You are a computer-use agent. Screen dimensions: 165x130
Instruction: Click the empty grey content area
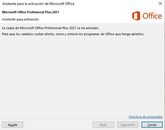click(82, 75)
